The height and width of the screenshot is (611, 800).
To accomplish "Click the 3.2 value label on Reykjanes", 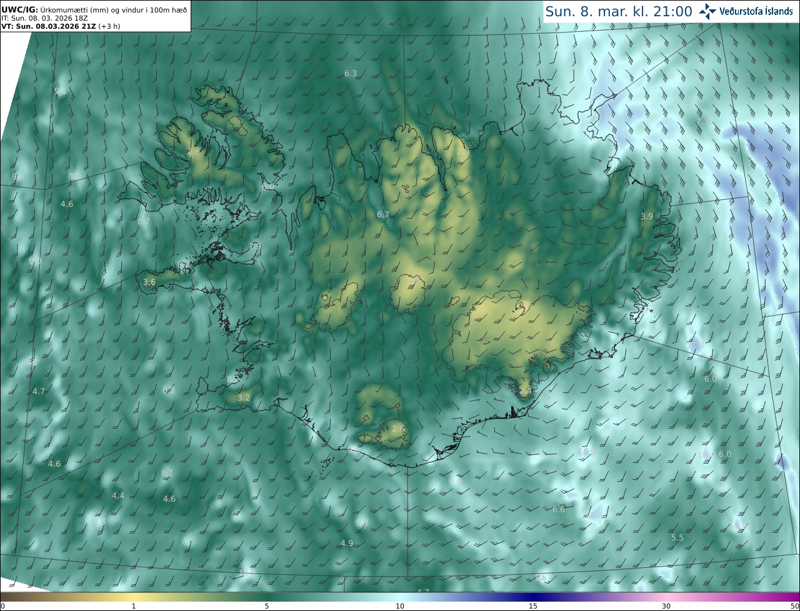I will [x=244, y=398].
